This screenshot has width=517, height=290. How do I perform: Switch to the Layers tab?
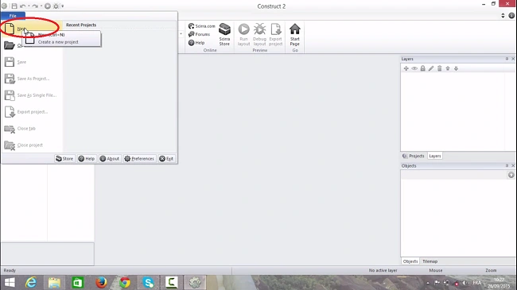pyautogui.click(x=435, y=156)
